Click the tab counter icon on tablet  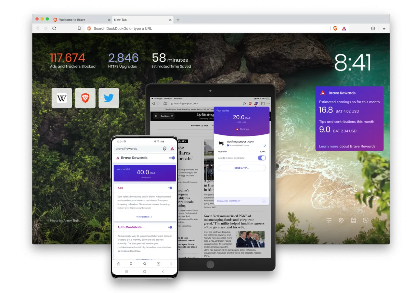(x=263, y=104)
